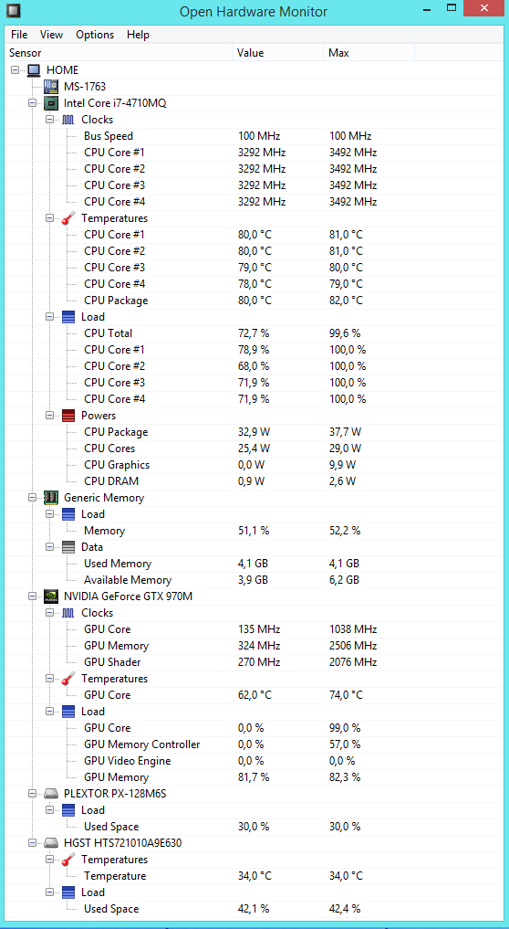Click the red Powers icon under CPU

tap(68, 416)
